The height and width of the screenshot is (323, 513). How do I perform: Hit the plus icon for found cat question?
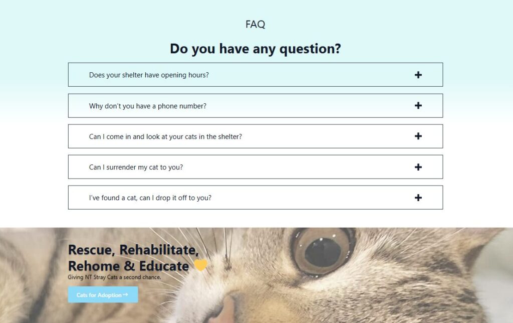418,198
